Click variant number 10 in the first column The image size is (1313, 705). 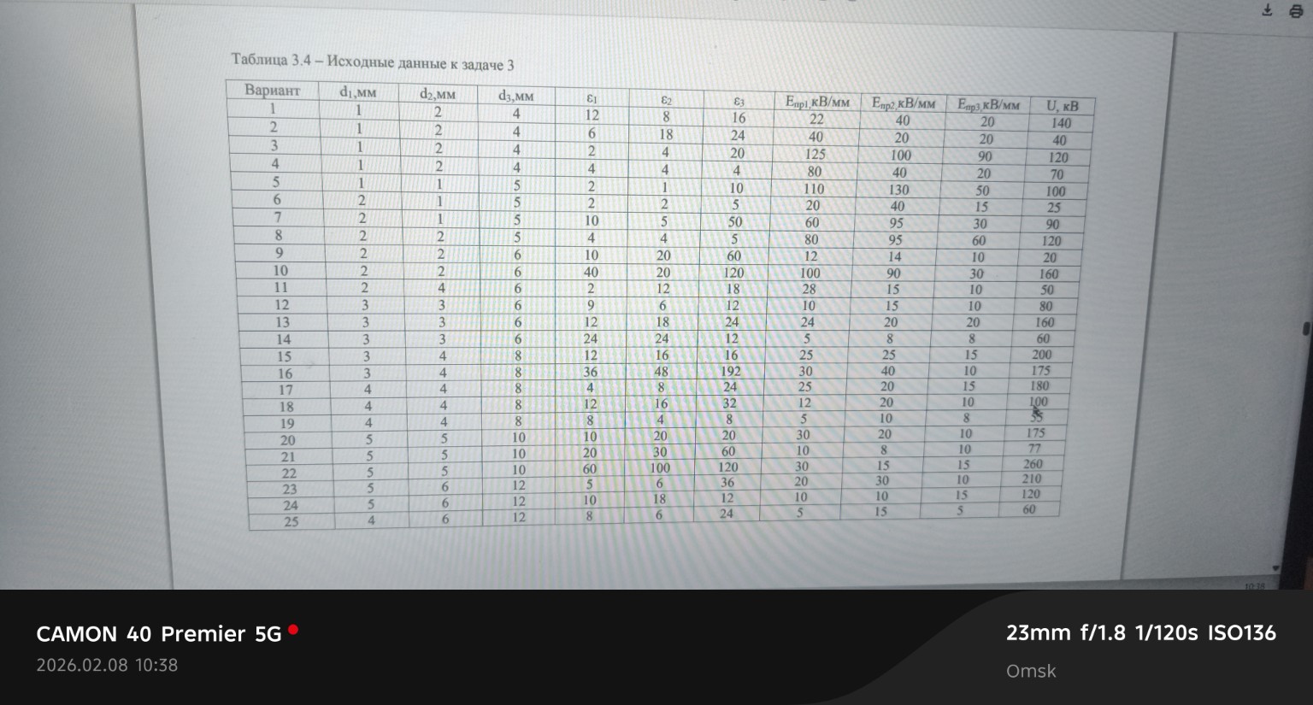coord(280,270)
